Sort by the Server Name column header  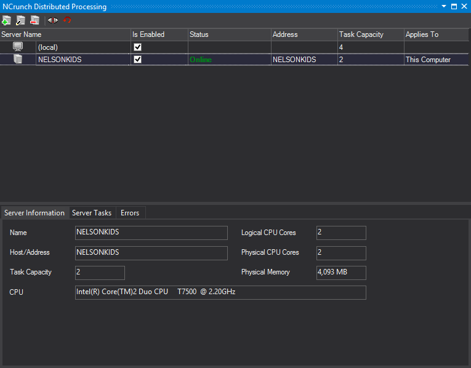click(22, 34)
